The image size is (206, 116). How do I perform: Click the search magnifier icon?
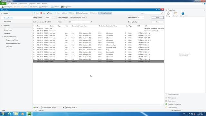click(x=162, y=13)
